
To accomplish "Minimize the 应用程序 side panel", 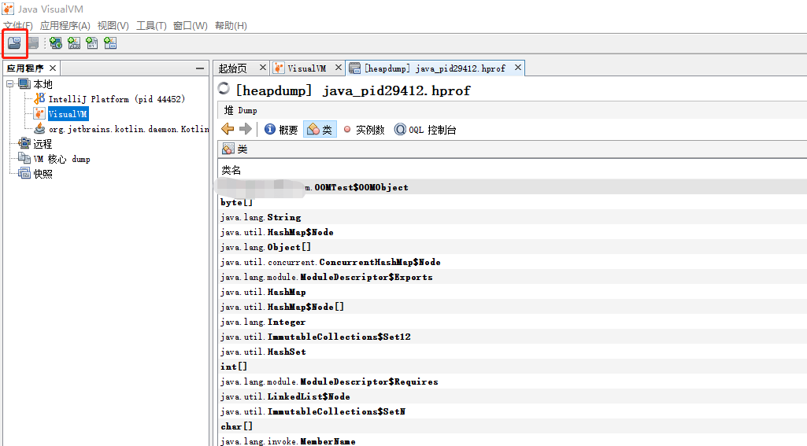I will (200, 68).
